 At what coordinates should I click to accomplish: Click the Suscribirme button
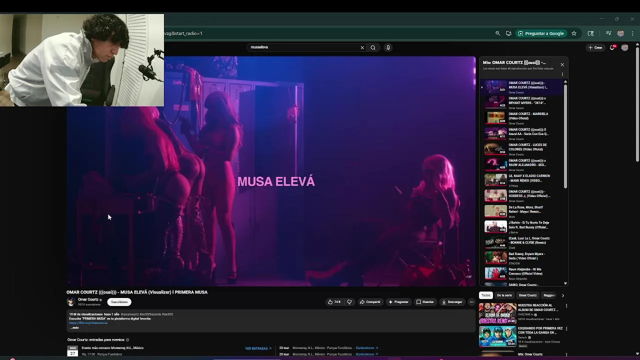[119, 302]
